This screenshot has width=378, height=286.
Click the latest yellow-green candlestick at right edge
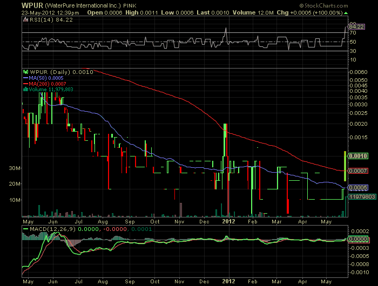(x=345, y=166)
